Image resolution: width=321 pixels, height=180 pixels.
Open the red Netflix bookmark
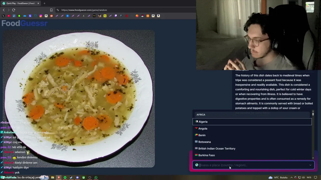[x=126, y=16]
